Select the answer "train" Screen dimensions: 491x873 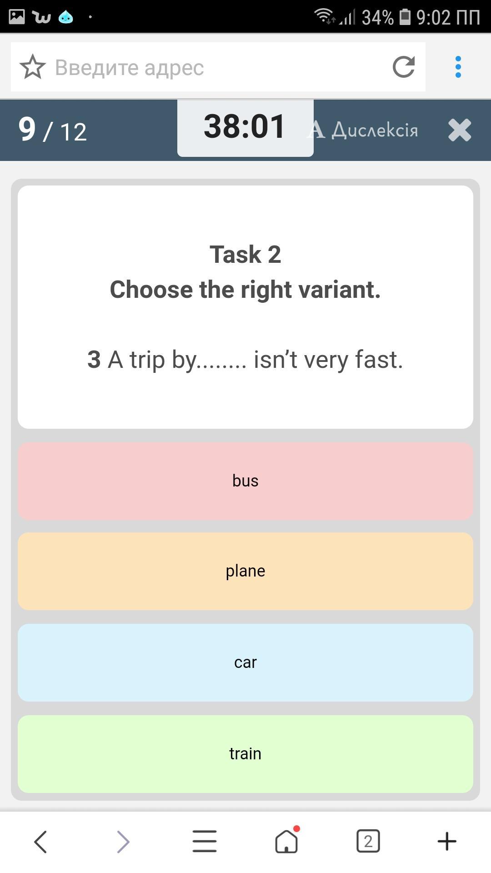(245, 754)
